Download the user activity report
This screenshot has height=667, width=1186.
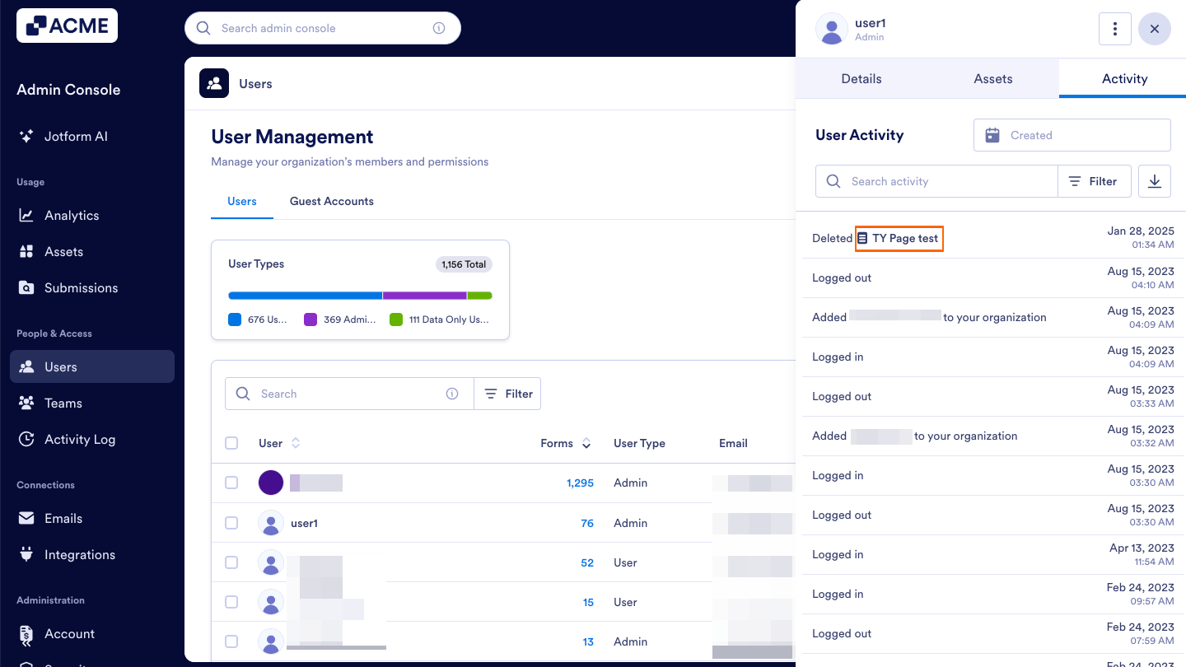[1154, 180]
